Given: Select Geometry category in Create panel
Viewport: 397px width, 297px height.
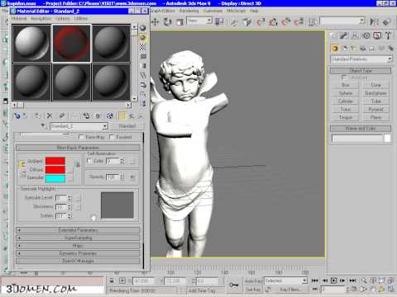Looking at the screenshot, I should [x=335, y=49].
